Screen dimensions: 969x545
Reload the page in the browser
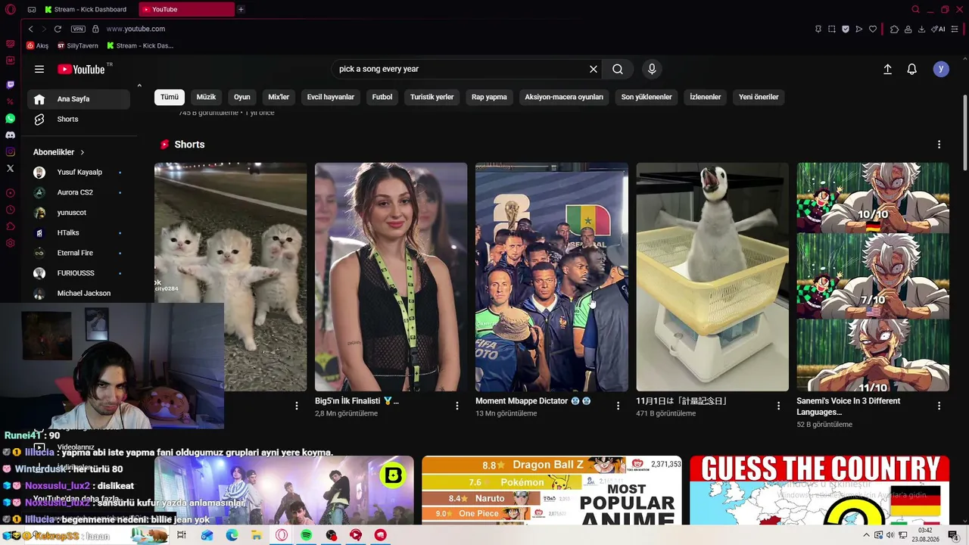tap(58, 29)
